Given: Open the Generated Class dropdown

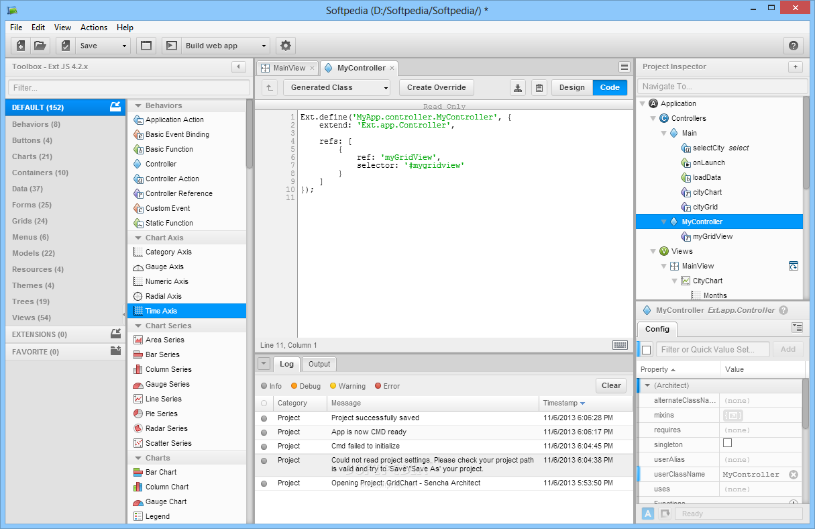Looking at the screenshot, I should tap(336, 87).
